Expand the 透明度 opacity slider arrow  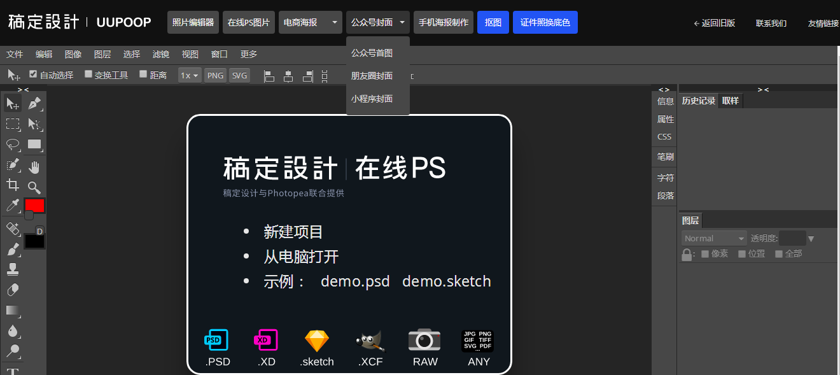811,239
